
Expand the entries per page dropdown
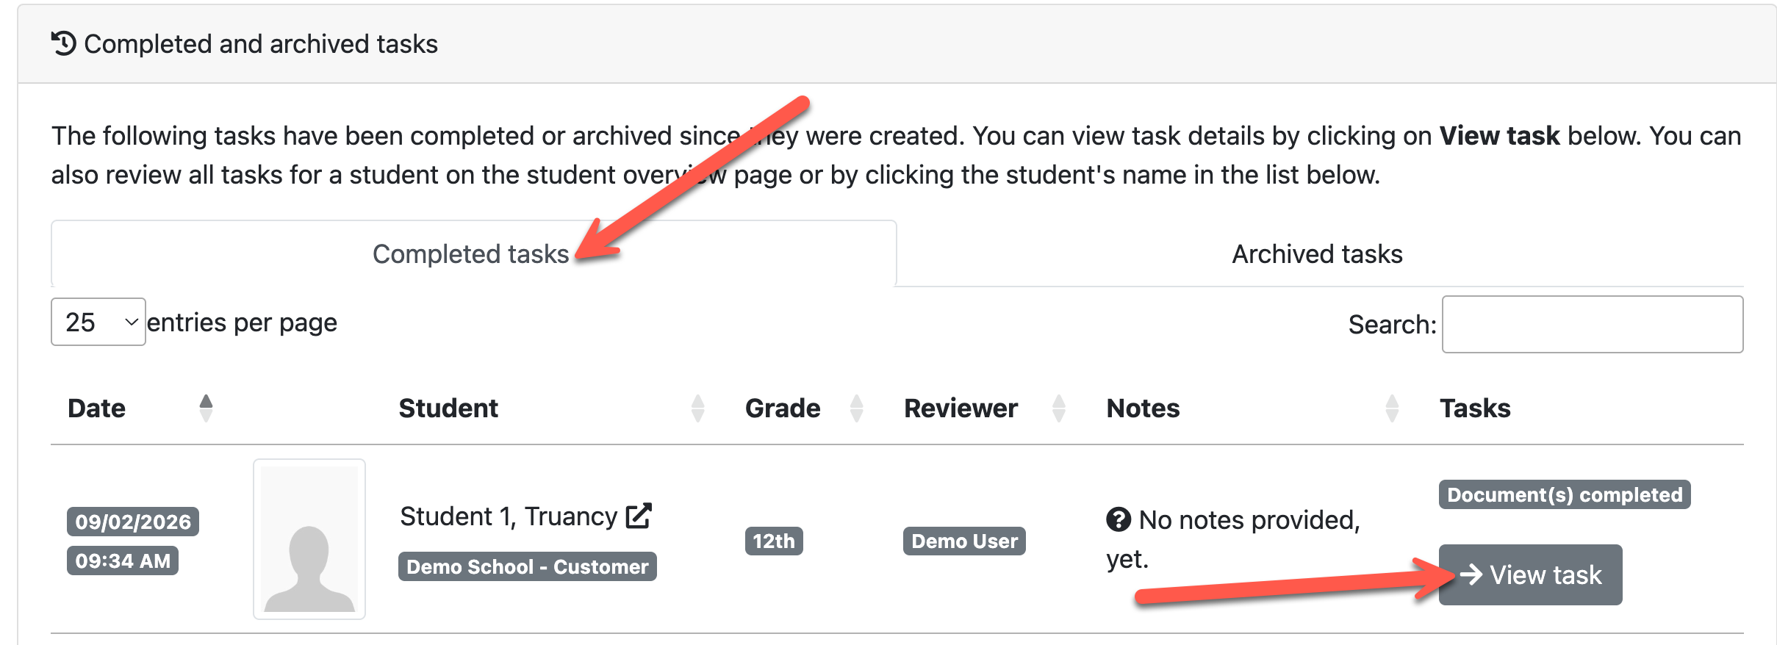pyautogui.click(x=98, y=322)
